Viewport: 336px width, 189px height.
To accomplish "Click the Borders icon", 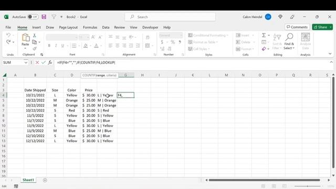I will coord(74,46).
